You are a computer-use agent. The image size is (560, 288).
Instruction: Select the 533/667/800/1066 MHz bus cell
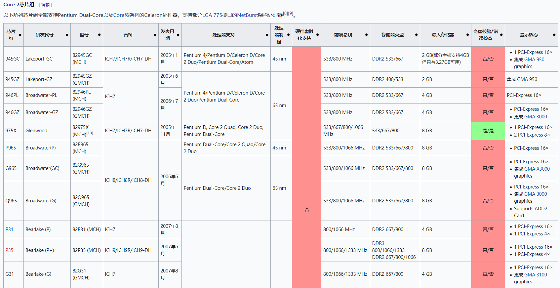pyautogui.click(x=345, y=131)
